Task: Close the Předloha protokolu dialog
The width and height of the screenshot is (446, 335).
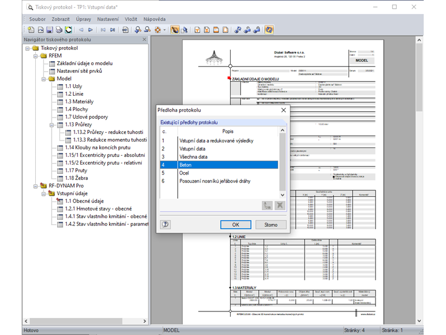Action: (283, 110)
